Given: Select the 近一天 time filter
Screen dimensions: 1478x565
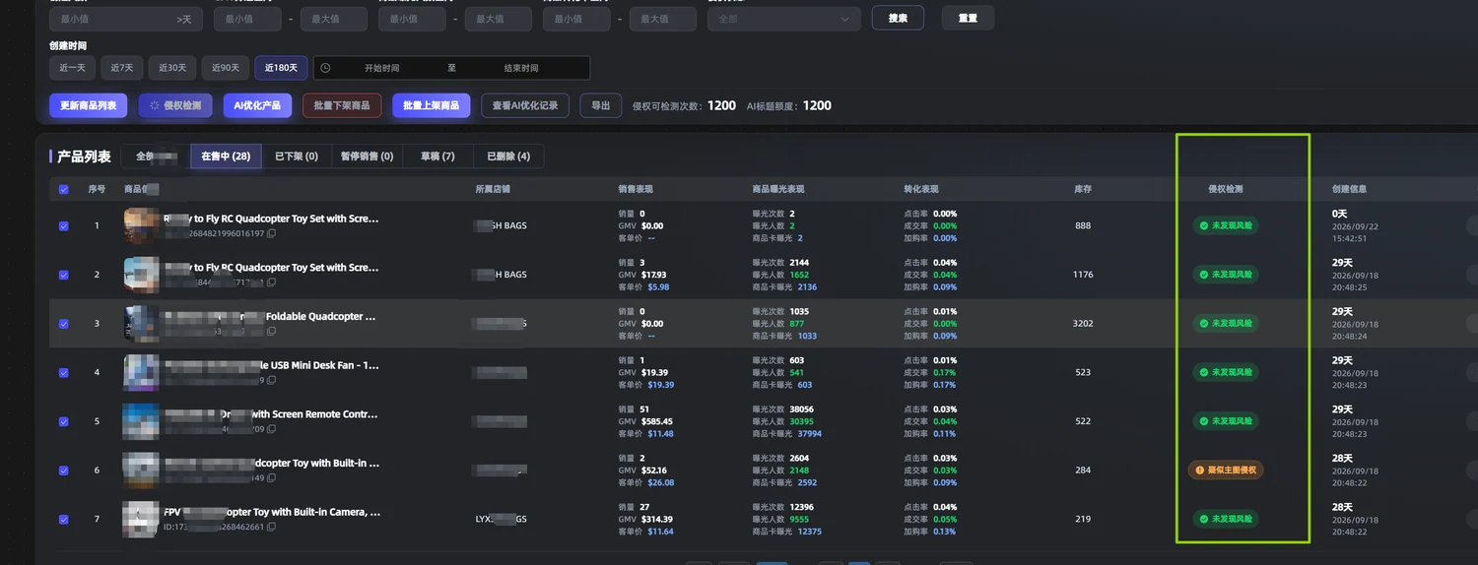Looking at the screenshot, I should [x=72, y=68].
